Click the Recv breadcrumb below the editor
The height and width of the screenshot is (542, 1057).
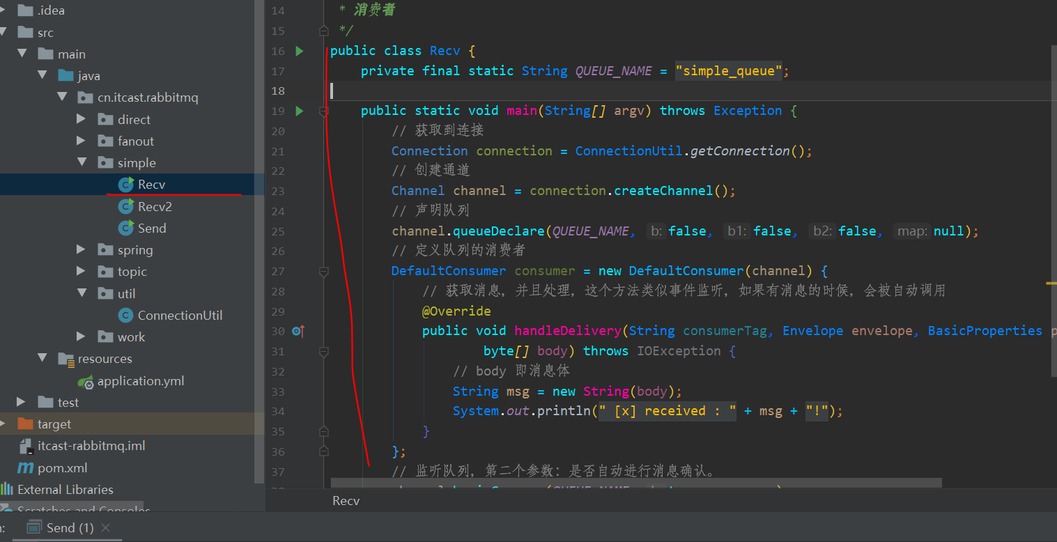click(346, 501)
